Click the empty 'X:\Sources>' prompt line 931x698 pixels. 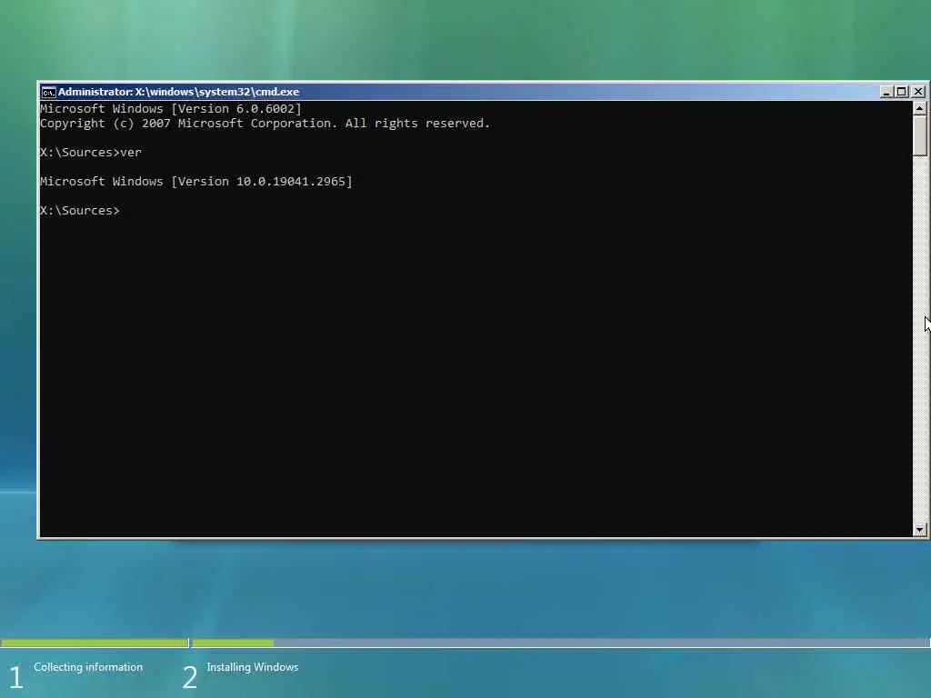80,211
